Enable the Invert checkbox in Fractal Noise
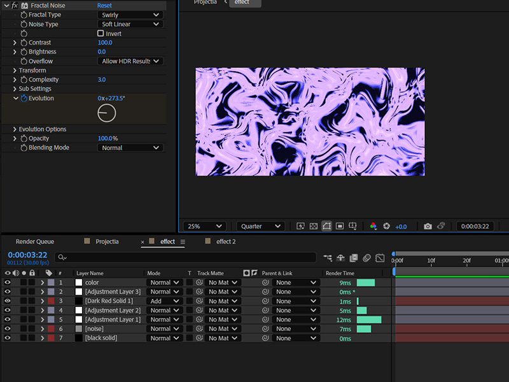509x382 pixels. [101, 33]
